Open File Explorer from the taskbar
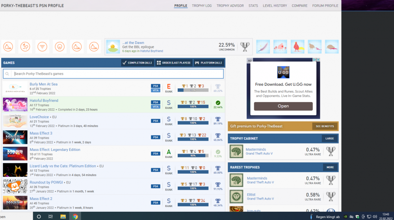Viewport: 394px width, 220px height. click(x=63, y=216)
